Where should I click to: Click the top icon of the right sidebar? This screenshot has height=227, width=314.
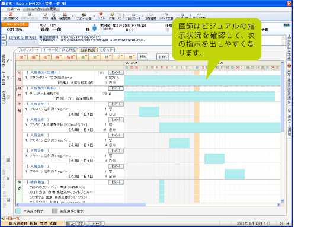289,37
